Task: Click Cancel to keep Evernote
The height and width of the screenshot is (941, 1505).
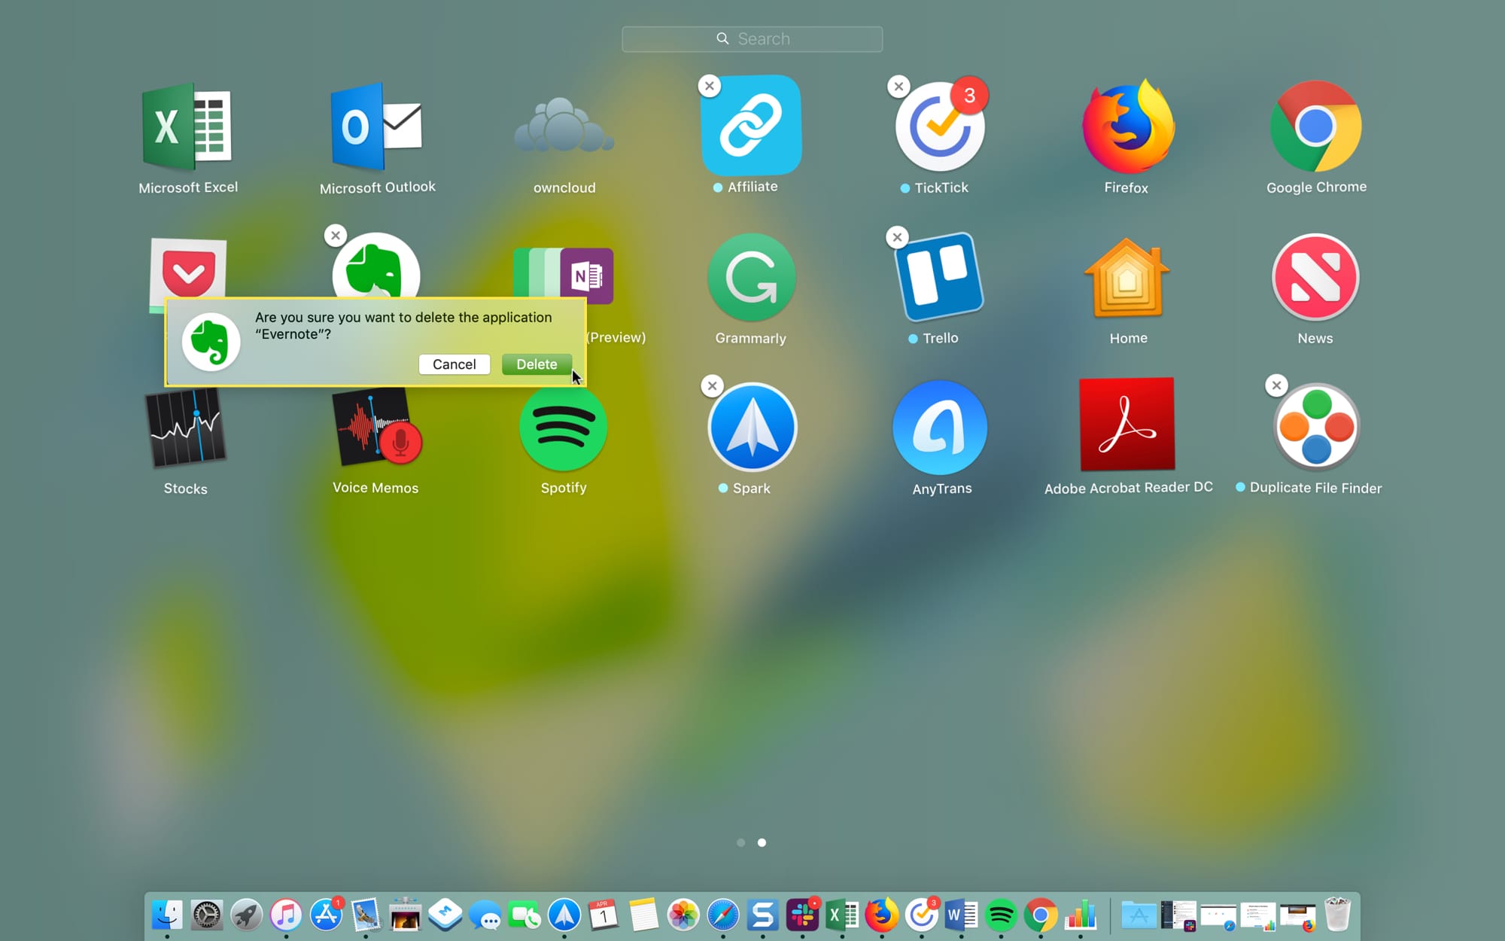Action: [454, 364]
